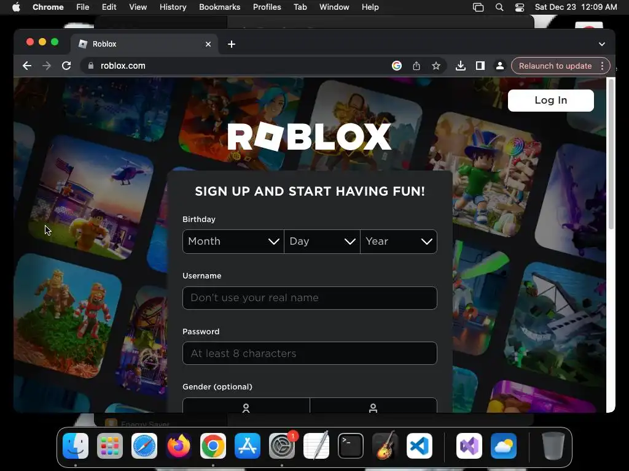This screenshot has height=471, width=629.
Task: Click Relaunch to update button
Action: click(555, 66)
